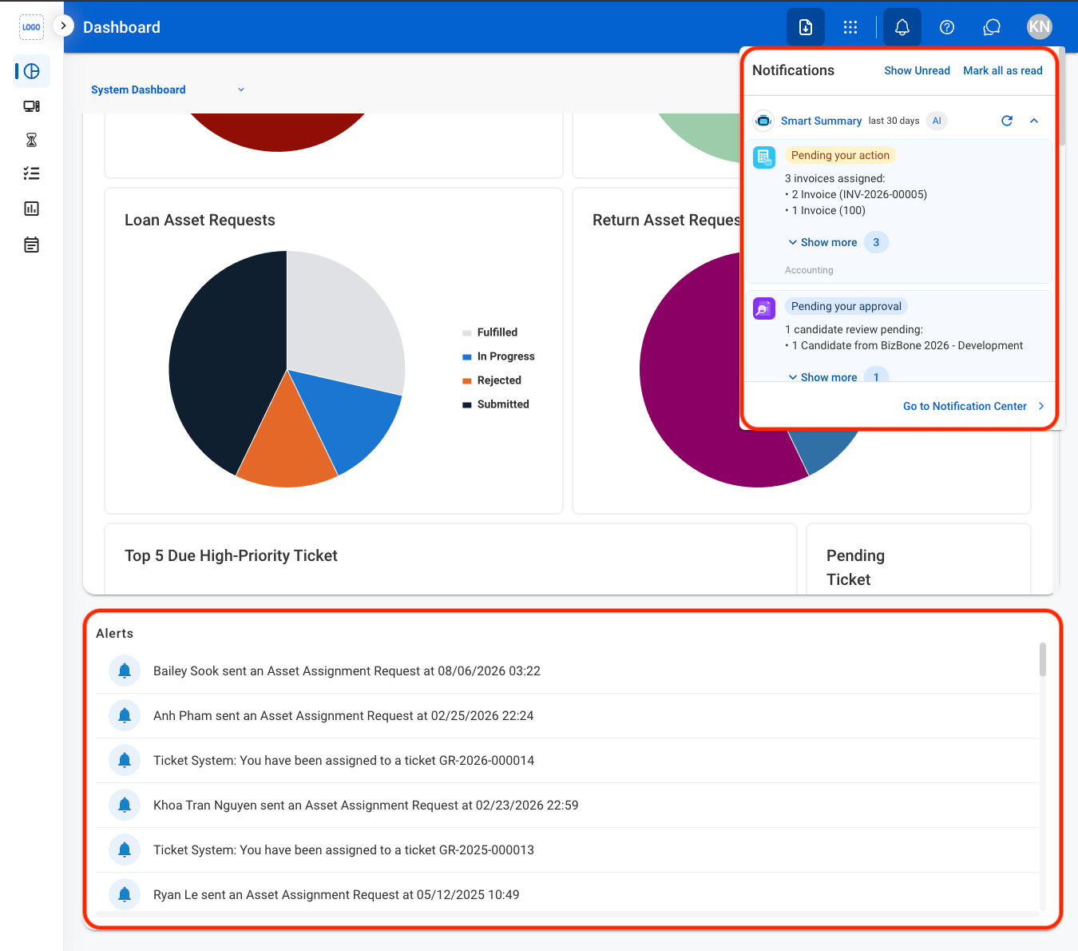The image size is (1078, 951).
Task: Open the System Dashboard dropdown
Action: [168, 90]
